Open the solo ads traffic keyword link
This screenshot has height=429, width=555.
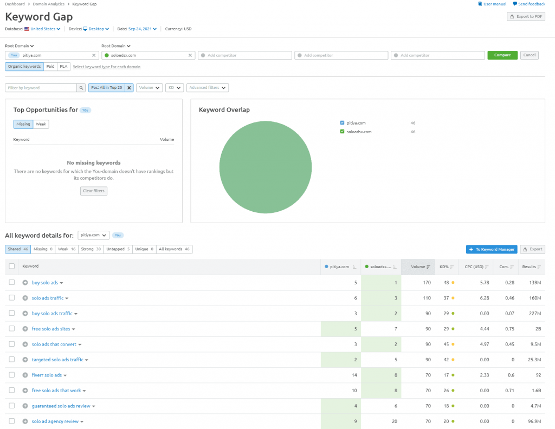click(48, 298)
